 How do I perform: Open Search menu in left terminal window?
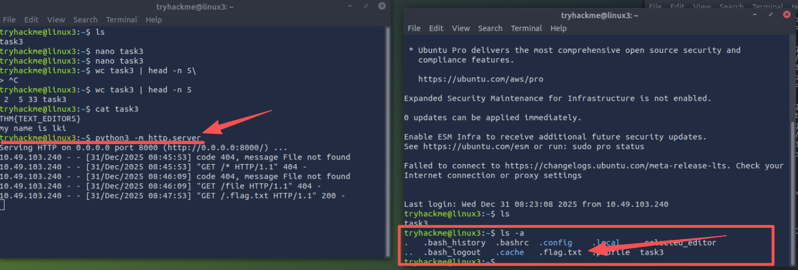pyautogui.click(x=86, y=19)
